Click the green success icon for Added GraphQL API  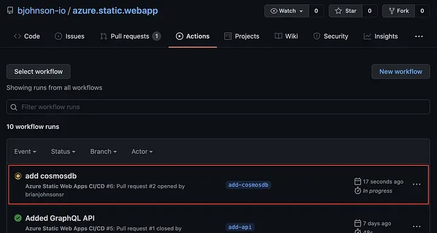click(18, 218)
